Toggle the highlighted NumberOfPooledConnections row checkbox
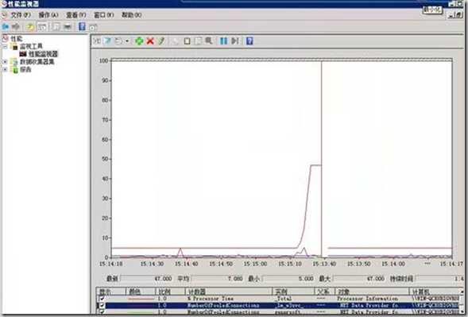This screenshot has height=317, width=468. (102, 305)
